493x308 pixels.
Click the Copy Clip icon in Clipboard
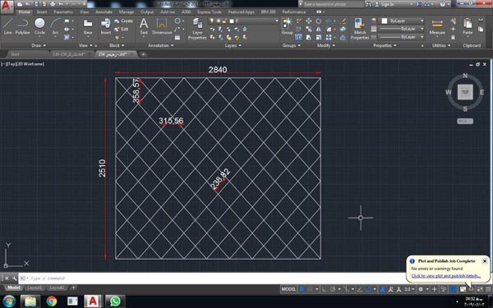tap(481, 30)
